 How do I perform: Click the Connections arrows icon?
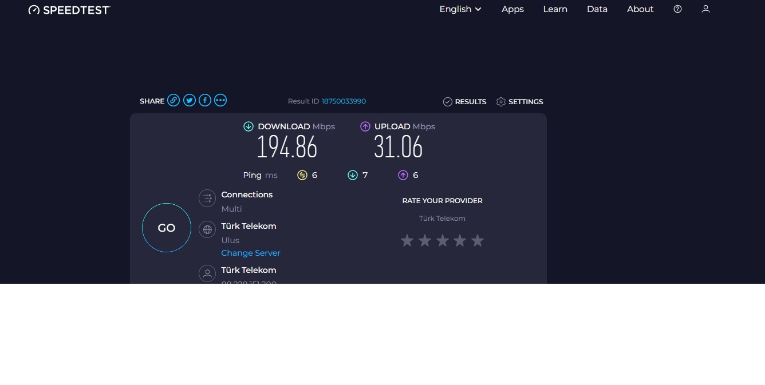click(207, 199)
